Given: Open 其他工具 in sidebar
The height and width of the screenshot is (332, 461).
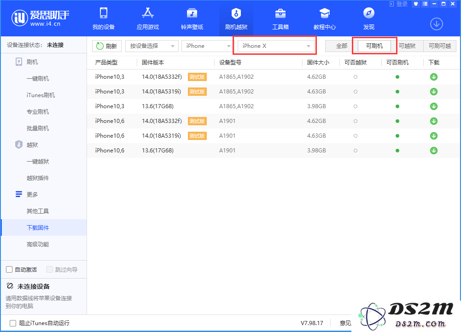Looking at the screenshot, I should tap(38, 211).
